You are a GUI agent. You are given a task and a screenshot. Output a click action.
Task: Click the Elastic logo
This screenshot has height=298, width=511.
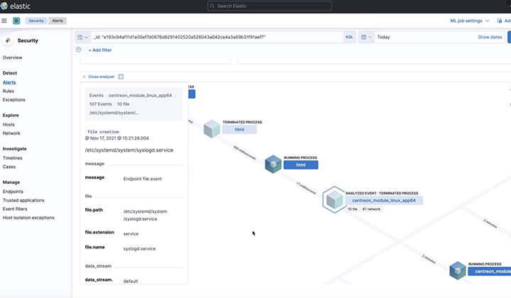pyautogui.click(x=16, y=6)
